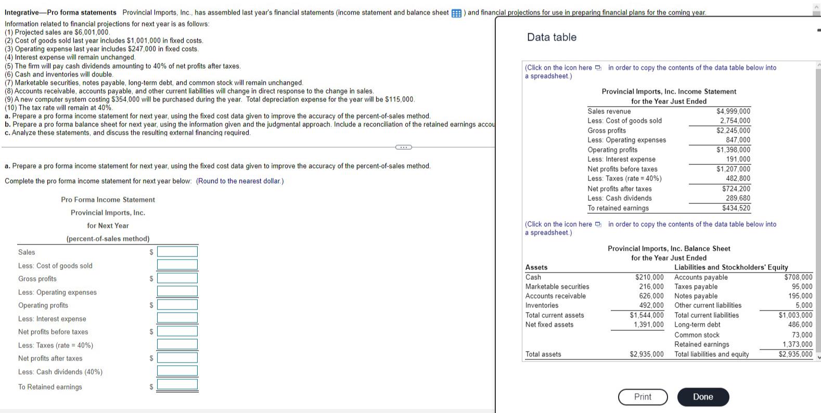Select the Cash dividends (40%) input field

tap(177, 371)
